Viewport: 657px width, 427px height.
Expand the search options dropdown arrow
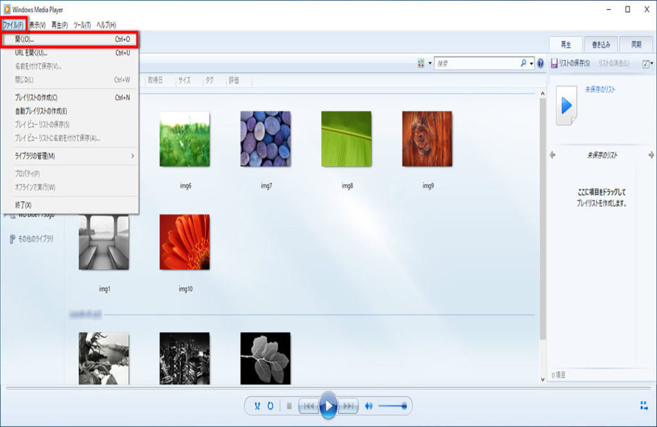(x=532, y=63)
